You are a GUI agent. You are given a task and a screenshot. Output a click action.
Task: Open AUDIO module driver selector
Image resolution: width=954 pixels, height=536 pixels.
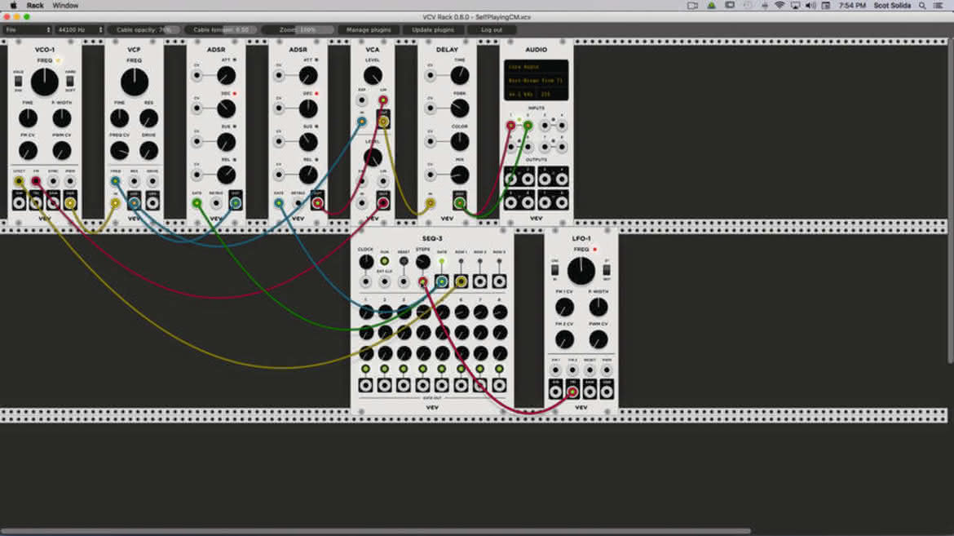click(536, 67)
